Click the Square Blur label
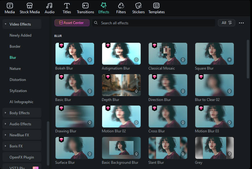Screen dimensions: 252x169 204,68
